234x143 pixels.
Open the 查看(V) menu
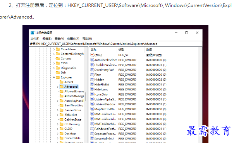point(59,39)
